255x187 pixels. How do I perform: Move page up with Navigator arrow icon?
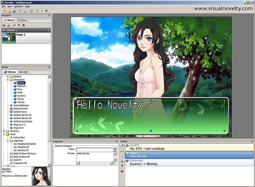point(14,25)
